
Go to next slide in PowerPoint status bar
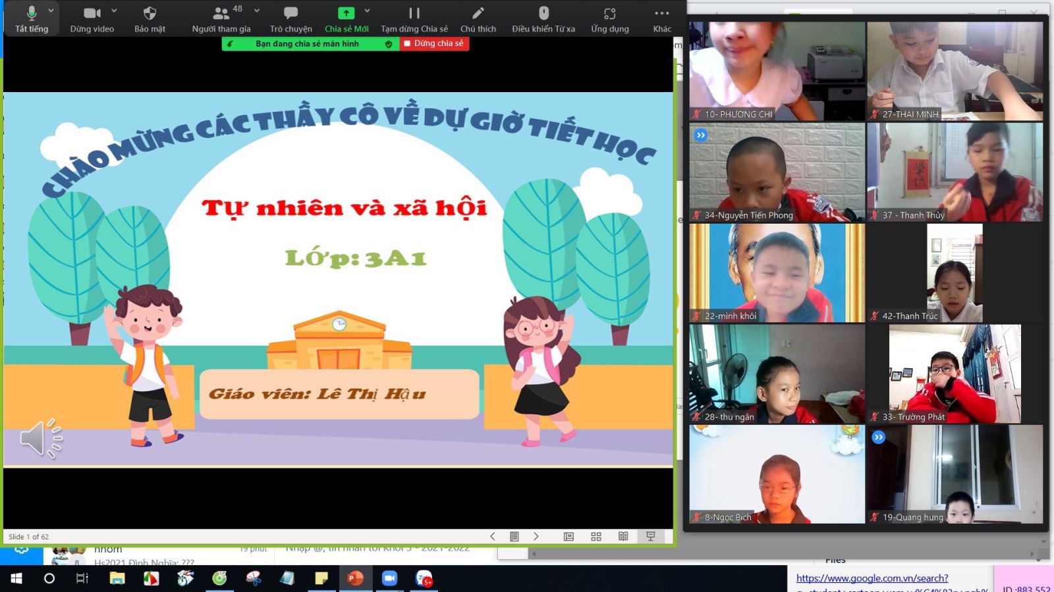(x=536, y=537)
